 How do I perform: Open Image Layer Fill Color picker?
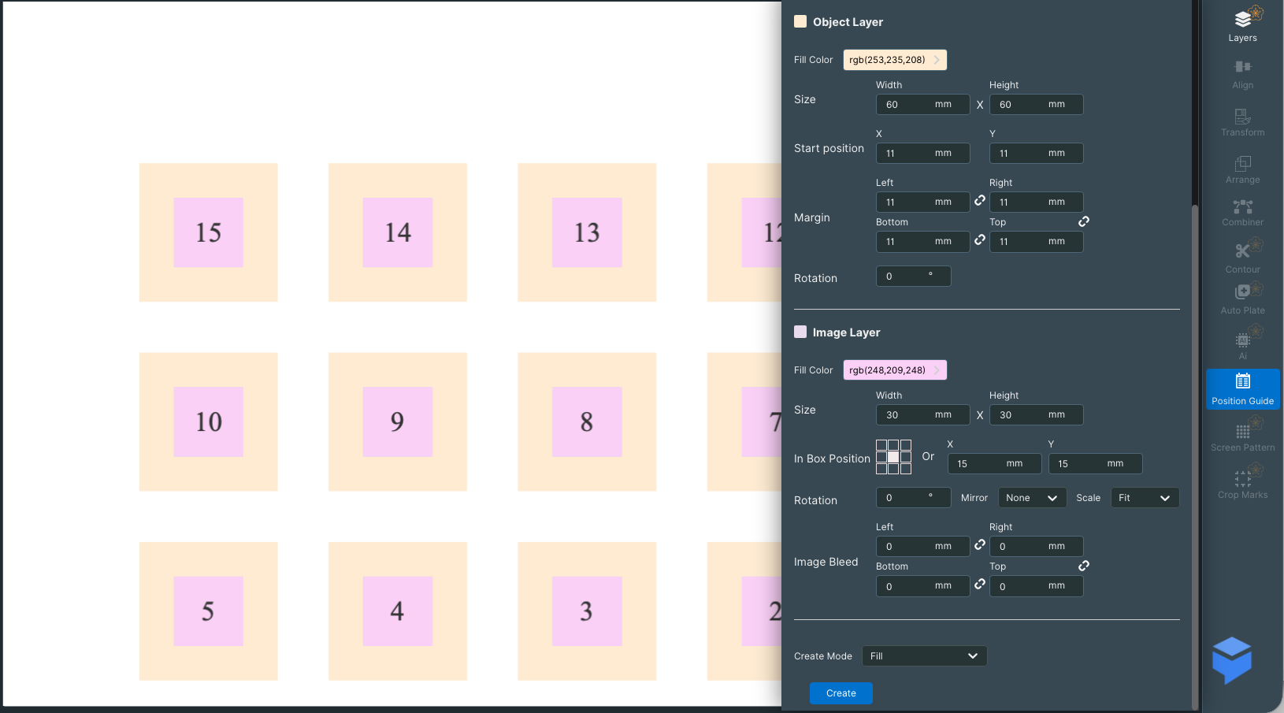(x=895, y=370)
